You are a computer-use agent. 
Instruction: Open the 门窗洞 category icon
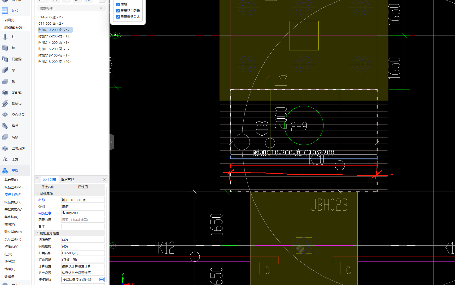click(5, 59)
